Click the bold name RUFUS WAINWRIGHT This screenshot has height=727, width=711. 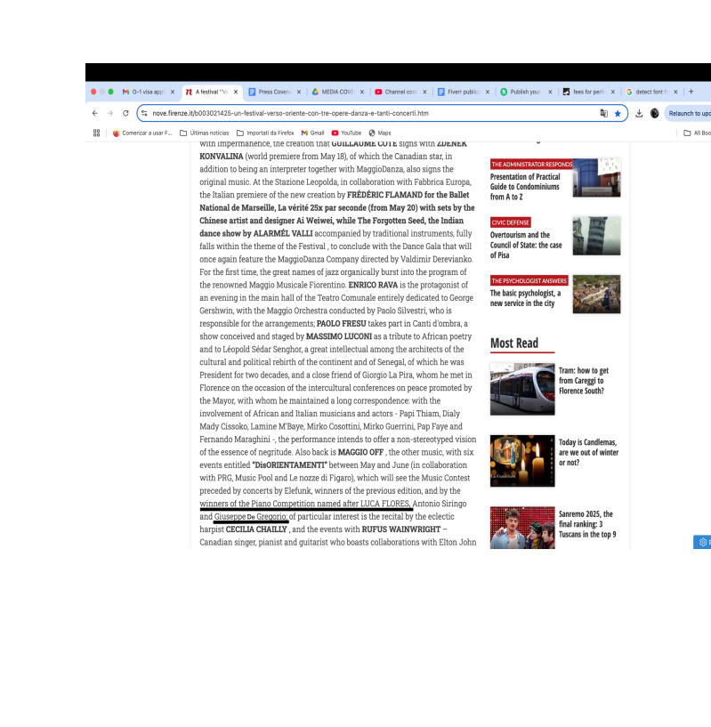pyautogui.click(x=400, y=529)
